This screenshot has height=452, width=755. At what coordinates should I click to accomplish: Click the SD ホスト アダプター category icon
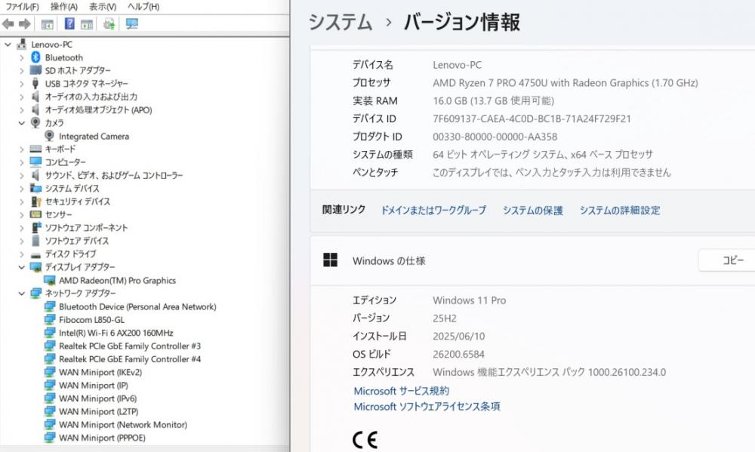coord(35,70)
